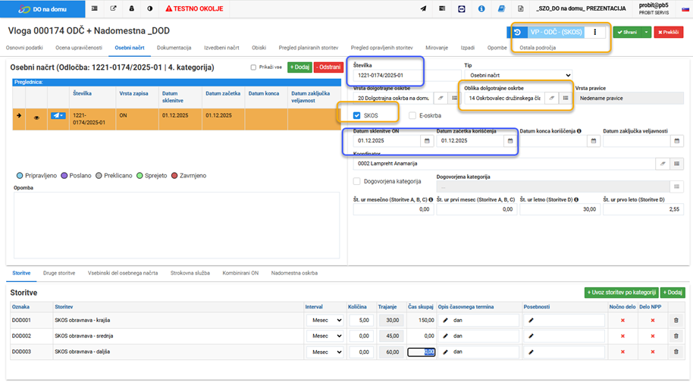Open calendar picker for Datum začetka koriščenja
693x382 pixels.
pos(510,141)
